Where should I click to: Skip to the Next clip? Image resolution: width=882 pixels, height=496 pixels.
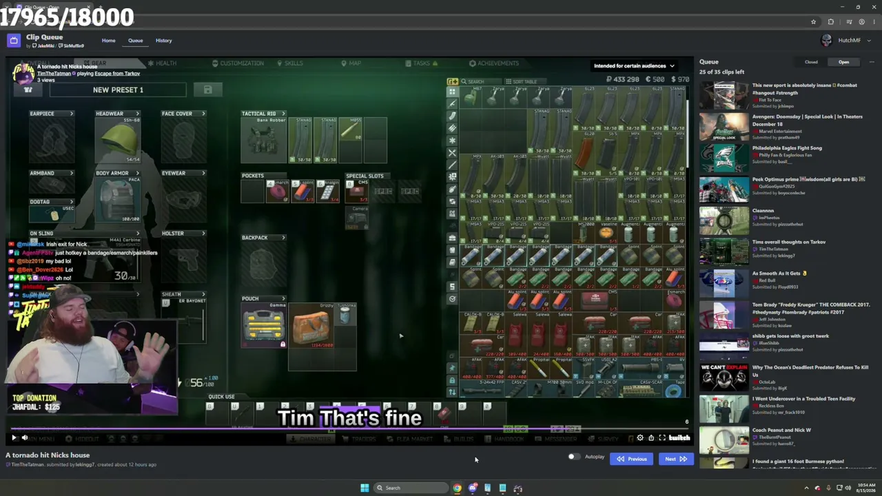click(676, 459)
